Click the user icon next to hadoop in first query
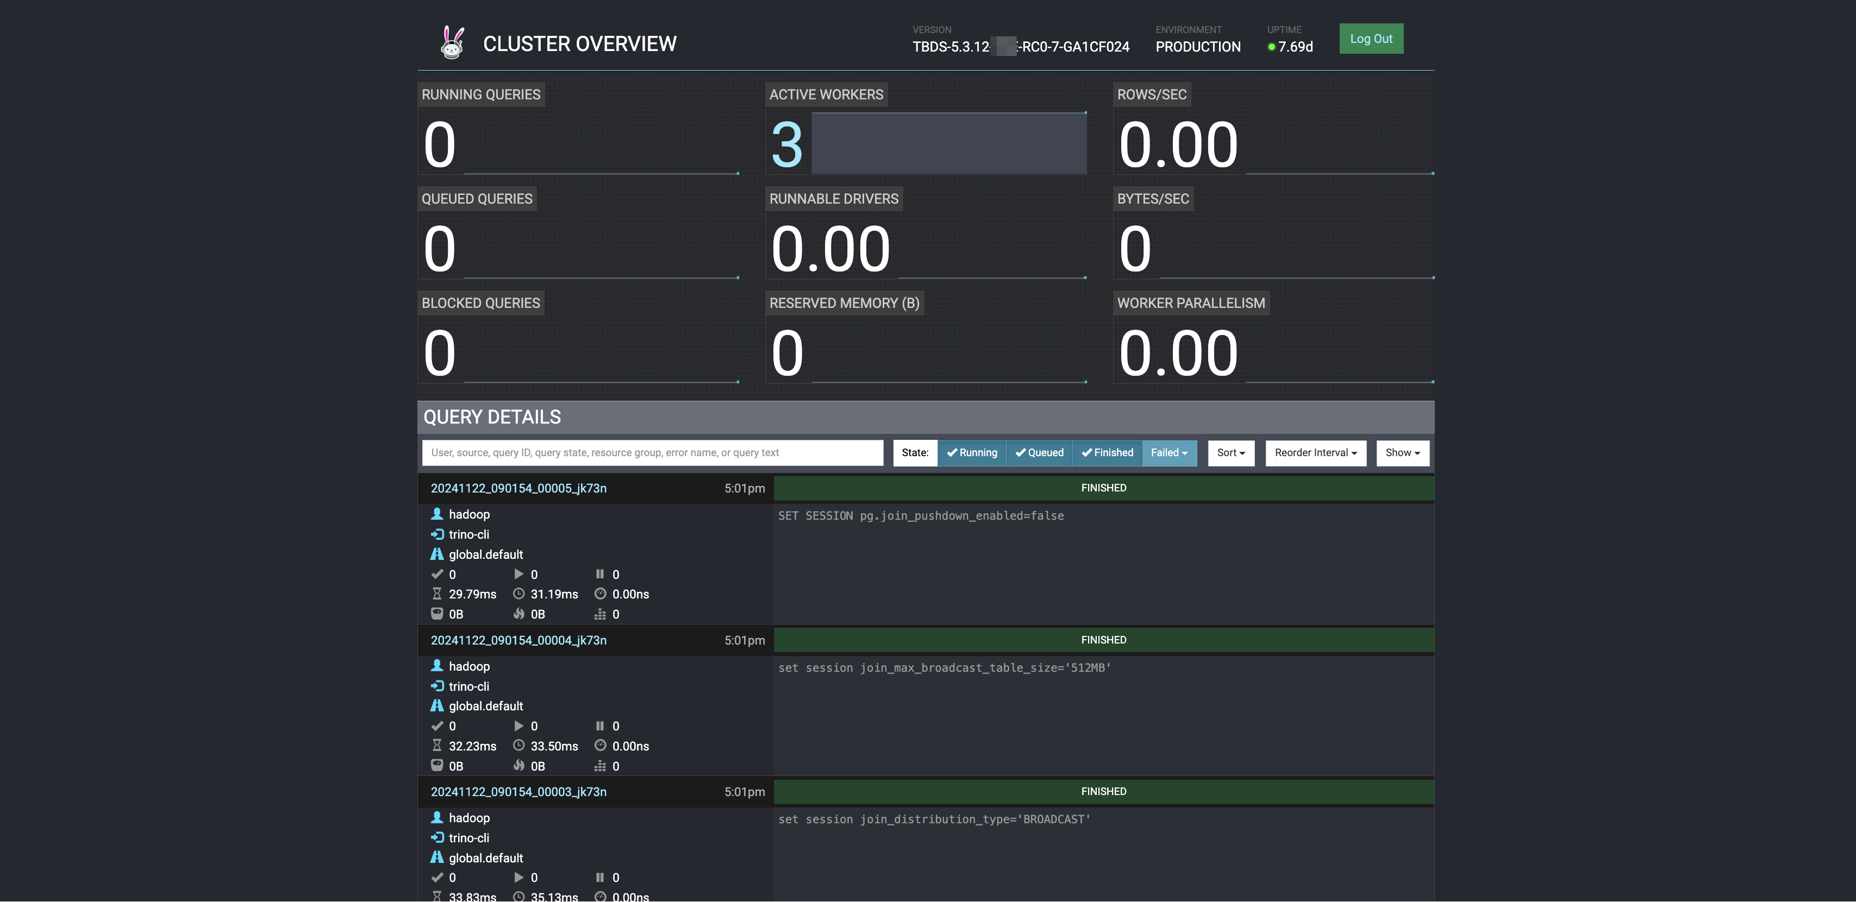This screenshot has height=902, width=1856. (436, 514)
